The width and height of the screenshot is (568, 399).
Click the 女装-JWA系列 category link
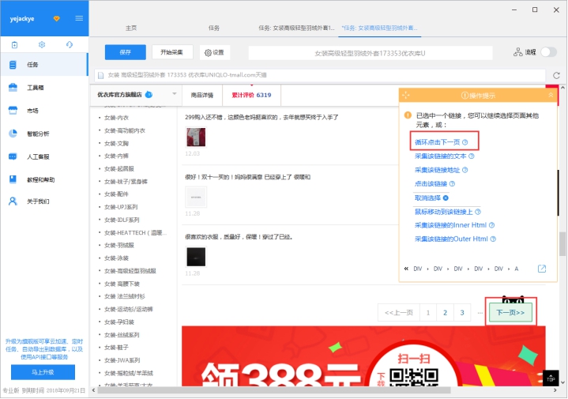(x=122, y=360)
